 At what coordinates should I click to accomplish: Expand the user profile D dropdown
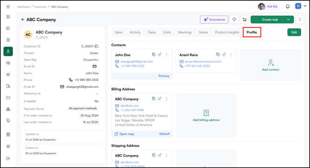(305, 6)
